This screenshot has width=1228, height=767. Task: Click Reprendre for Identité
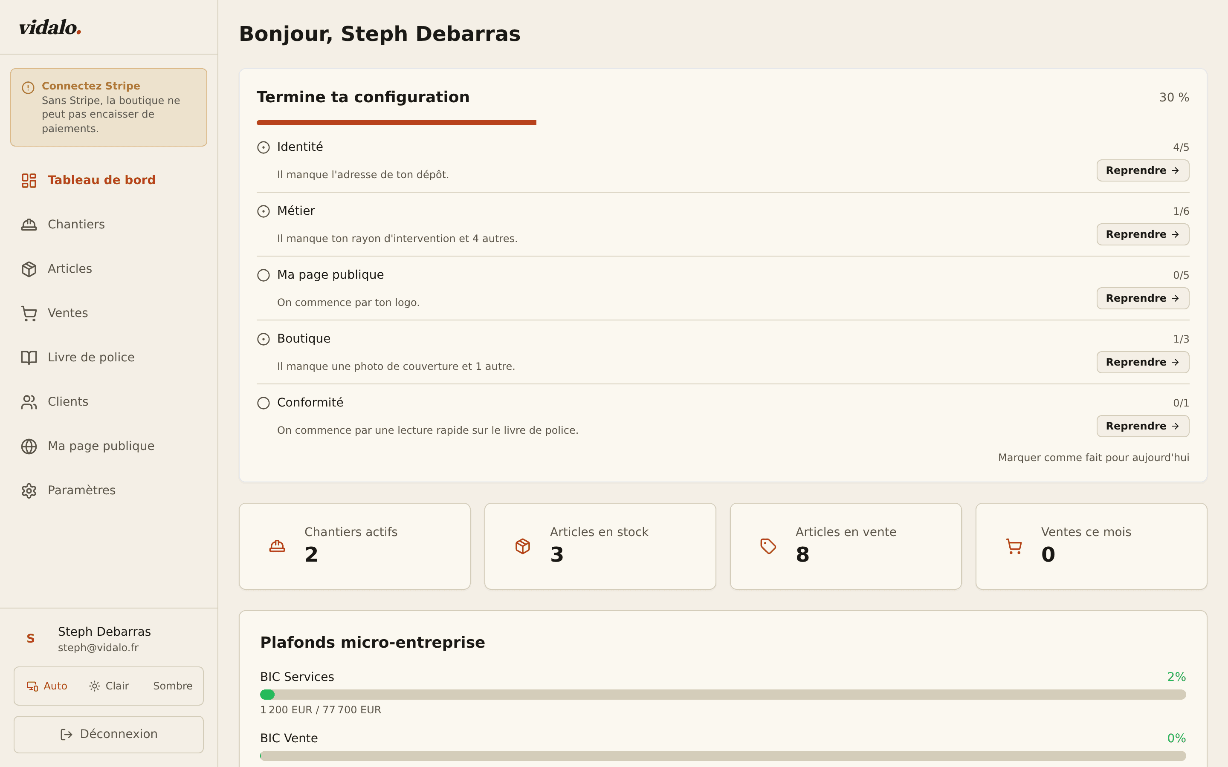click(1143, 170)
